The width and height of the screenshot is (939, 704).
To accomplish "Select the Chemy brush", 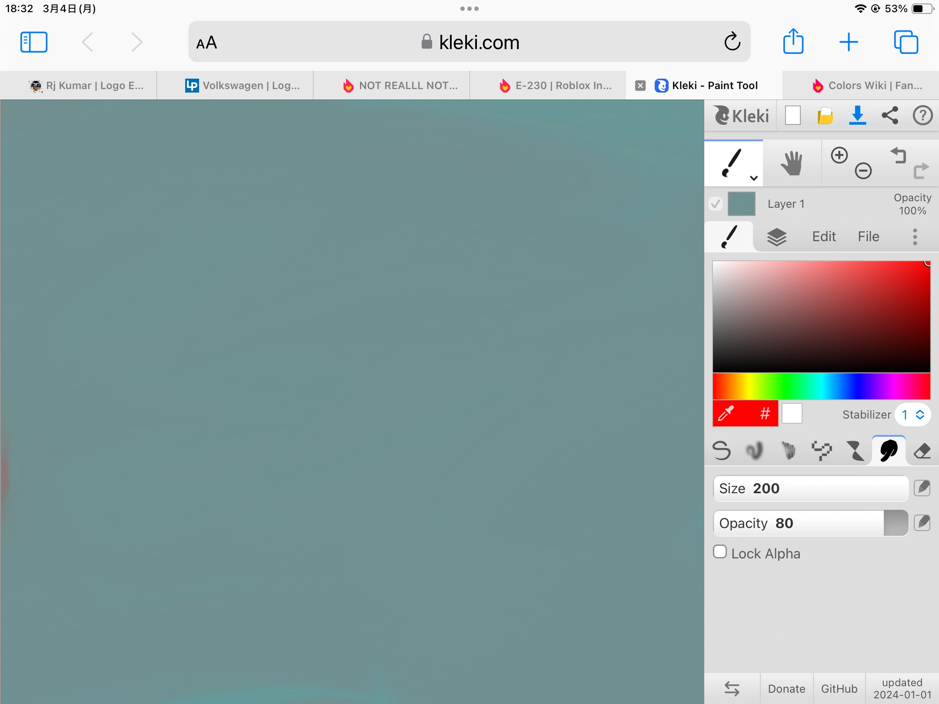I will [856, 451].
